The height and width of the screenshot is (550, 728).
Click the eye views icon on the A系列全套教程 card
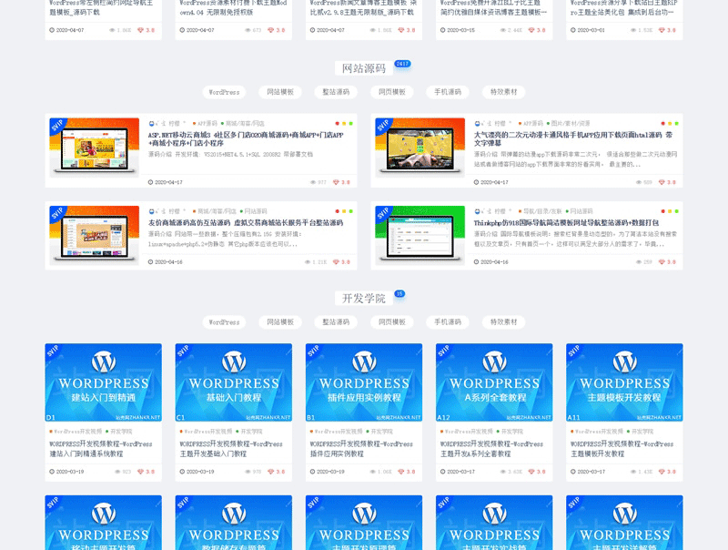coord(503,472)
